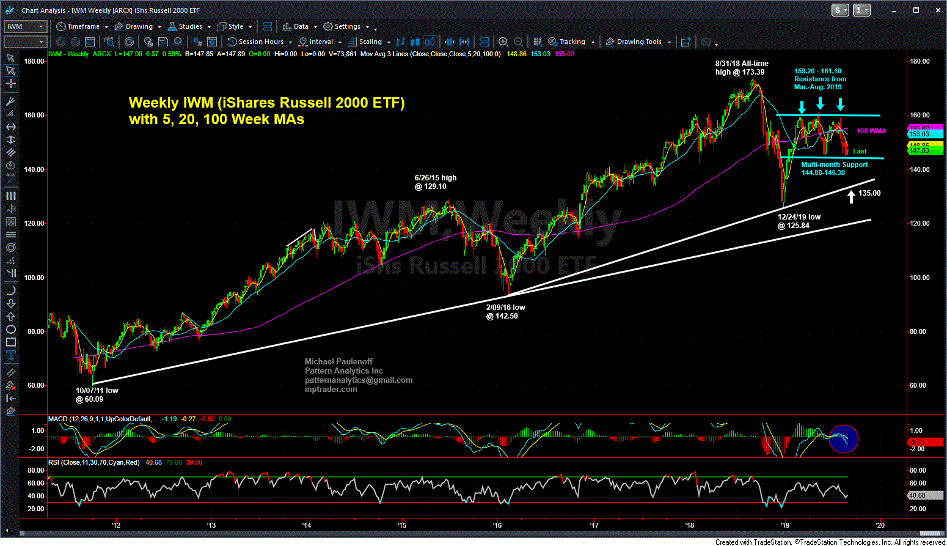Click the 8/31/18 All-time high annotation

pos(742,67)
